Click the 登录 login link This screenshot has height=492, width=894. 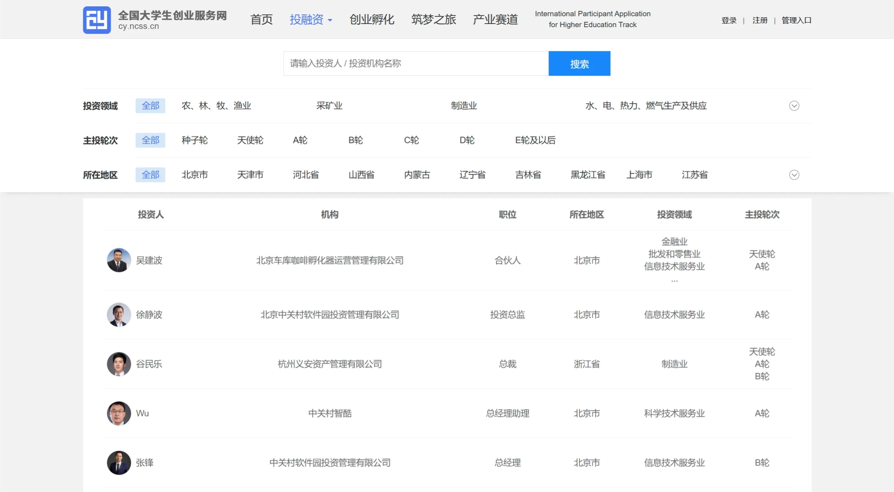(x=729, y=20)
